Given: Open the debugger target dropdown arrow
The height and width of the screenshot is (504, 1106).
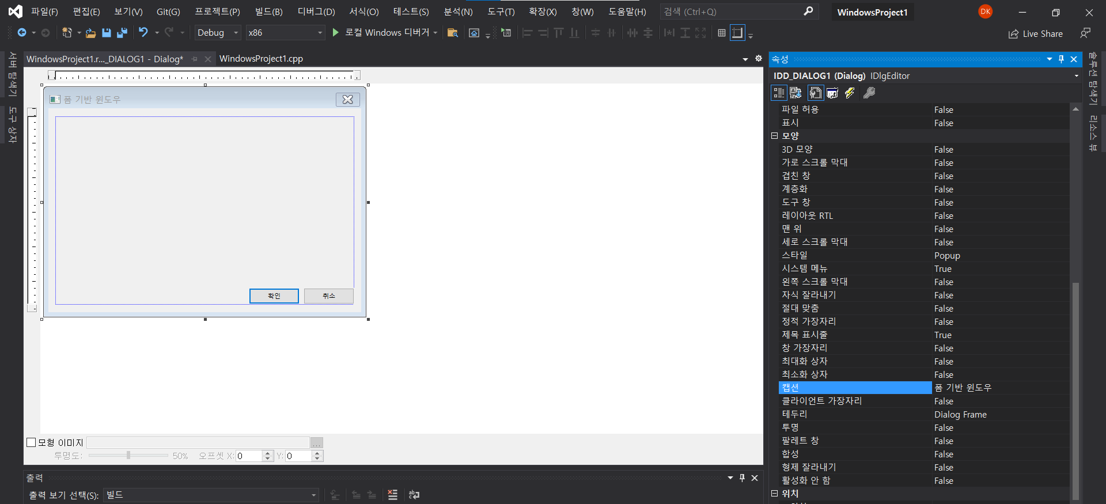Looking at the screenshot, I should [435, 33].
